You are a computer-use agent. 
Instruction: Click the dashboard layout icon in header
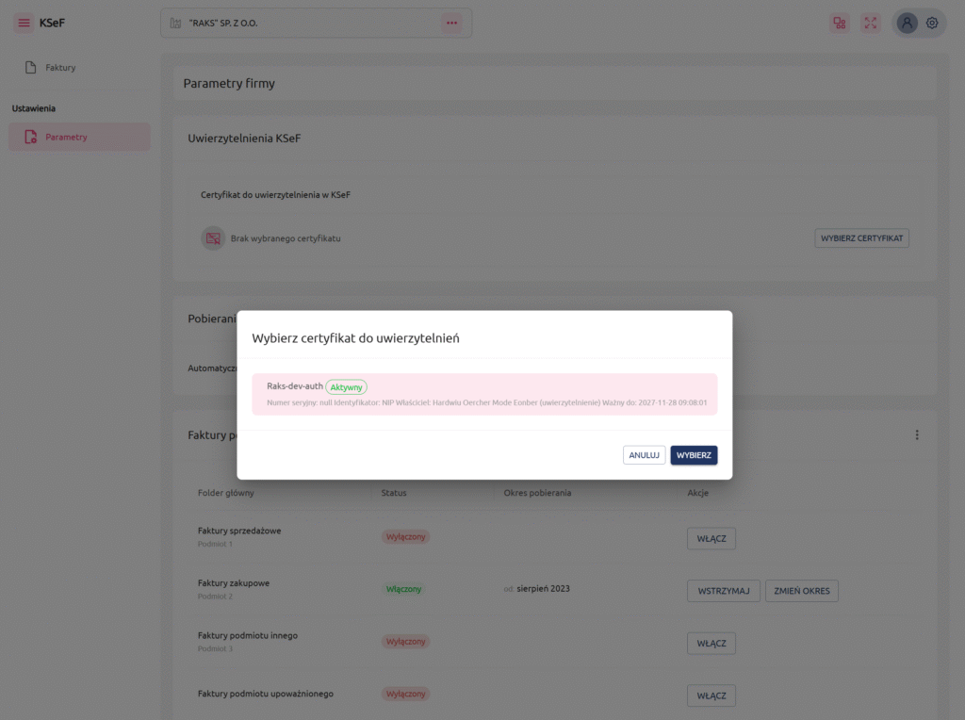[840, 23]
